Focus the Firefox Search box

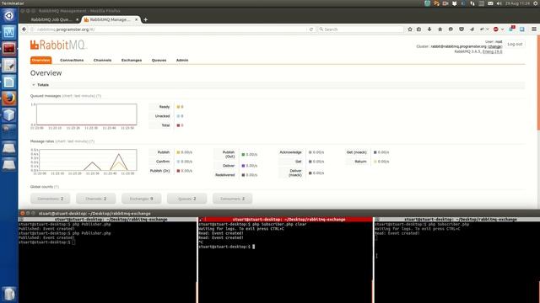360,29
